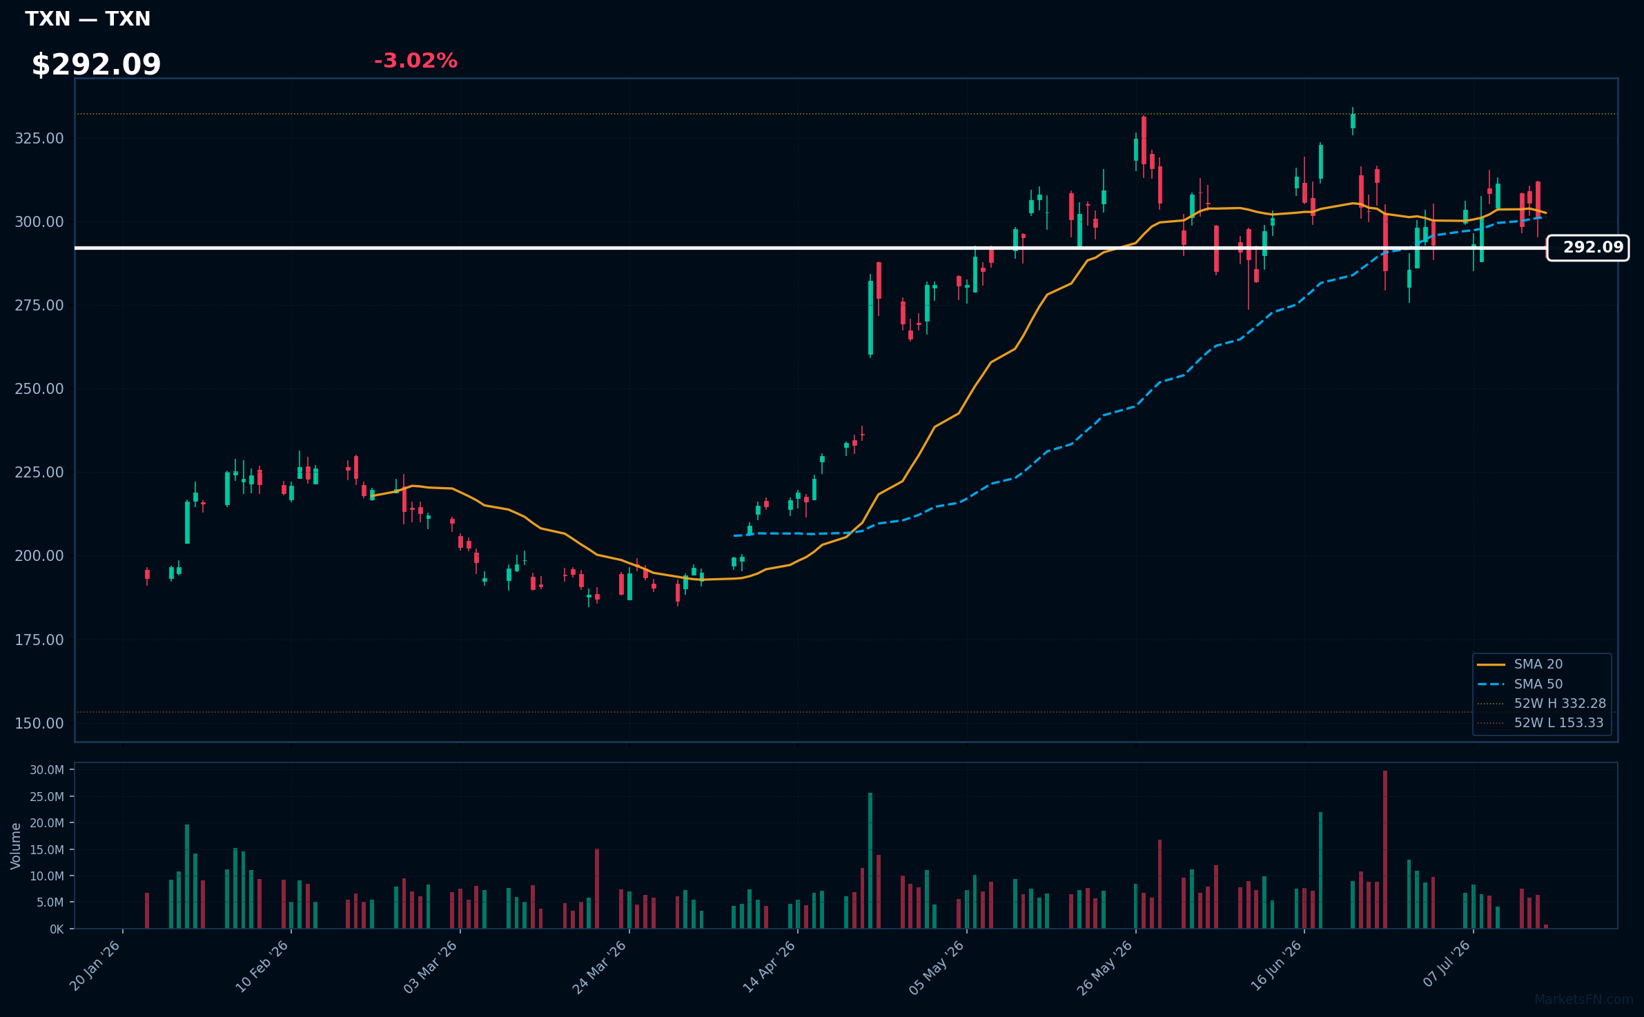Viewport: 1644px width, 1017px height.
Task: Click the 150.00 price axis label
Action: (x=39, y=724)
